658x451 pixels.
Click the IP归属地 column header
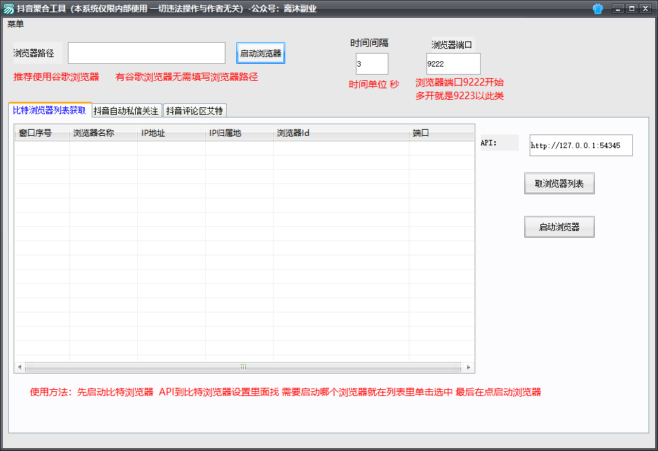238,133
